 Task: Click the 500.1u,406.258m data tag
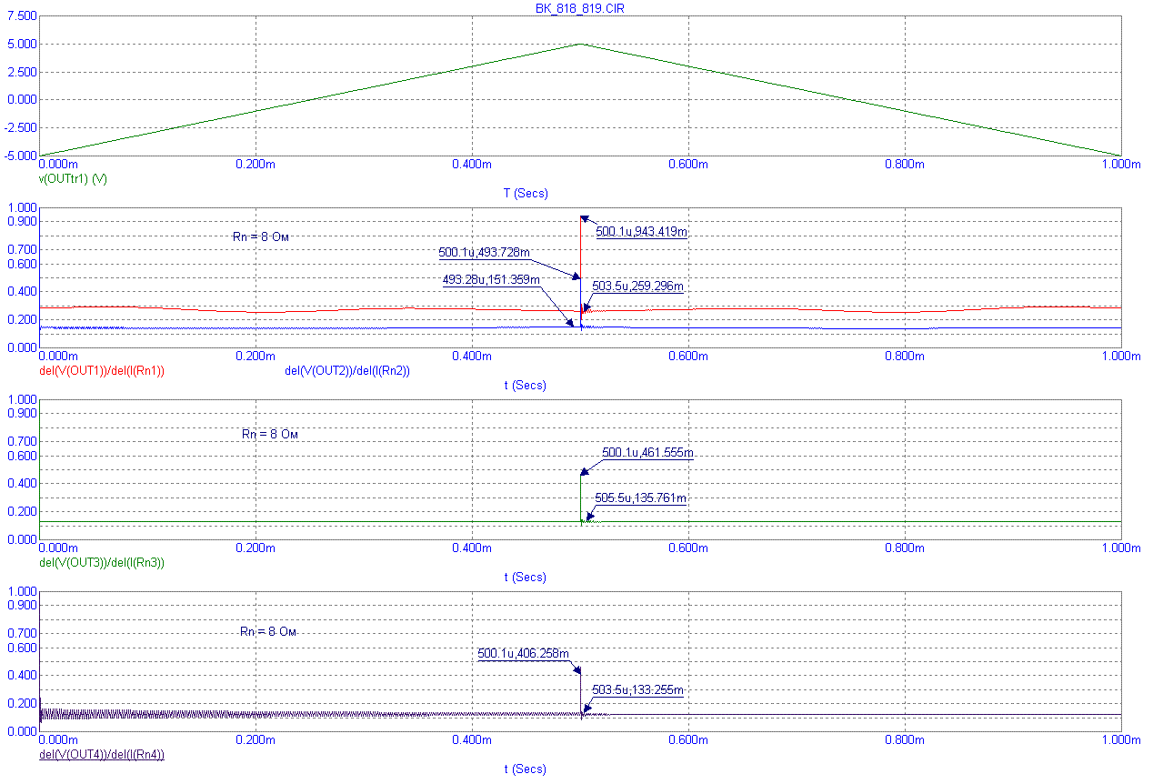coord(523,654)
